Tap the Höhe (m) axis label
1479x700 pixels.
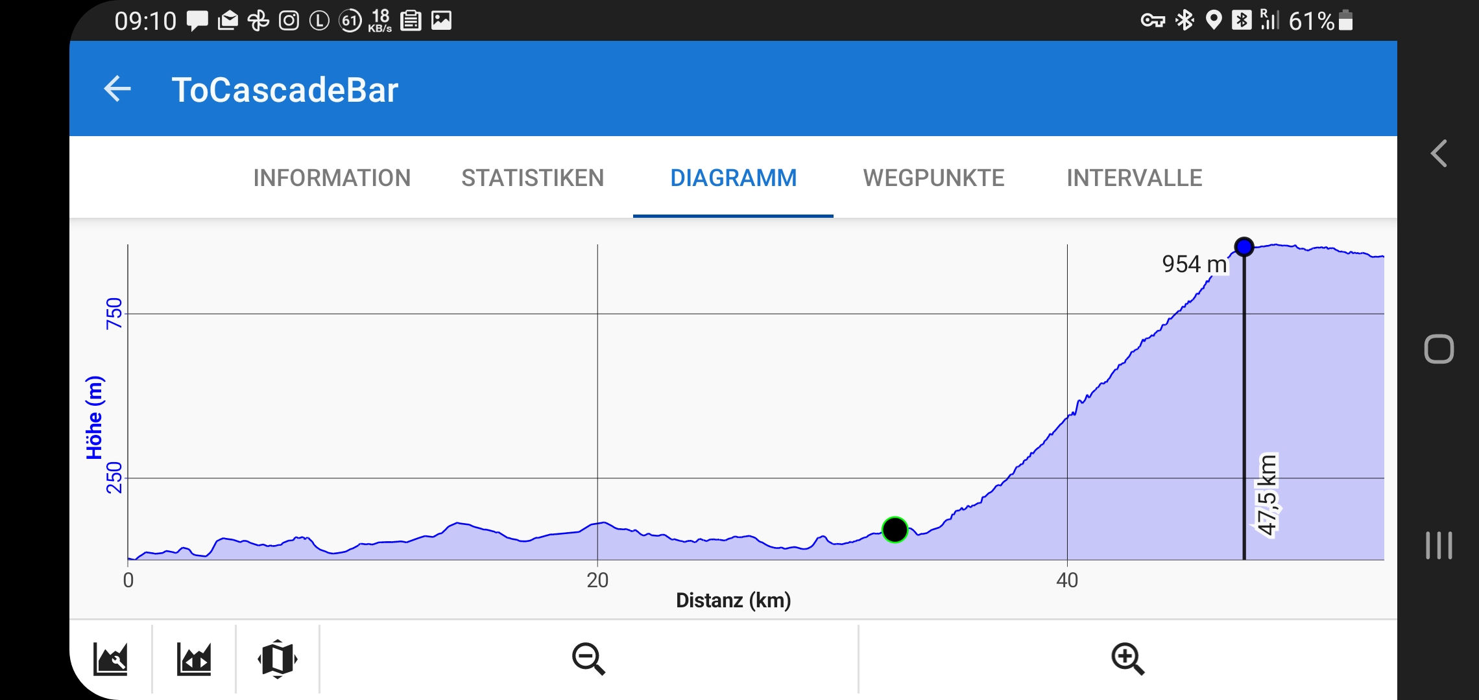pos(95,417)
